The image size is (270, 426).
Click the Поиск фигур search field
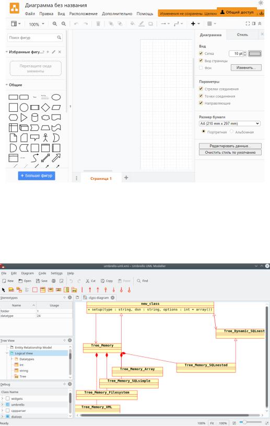[35, 38]
